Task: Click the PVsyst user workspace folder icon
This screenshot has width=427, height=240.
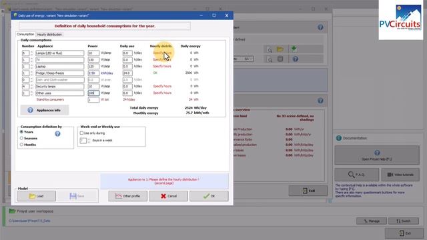Action: coord(12,211)
